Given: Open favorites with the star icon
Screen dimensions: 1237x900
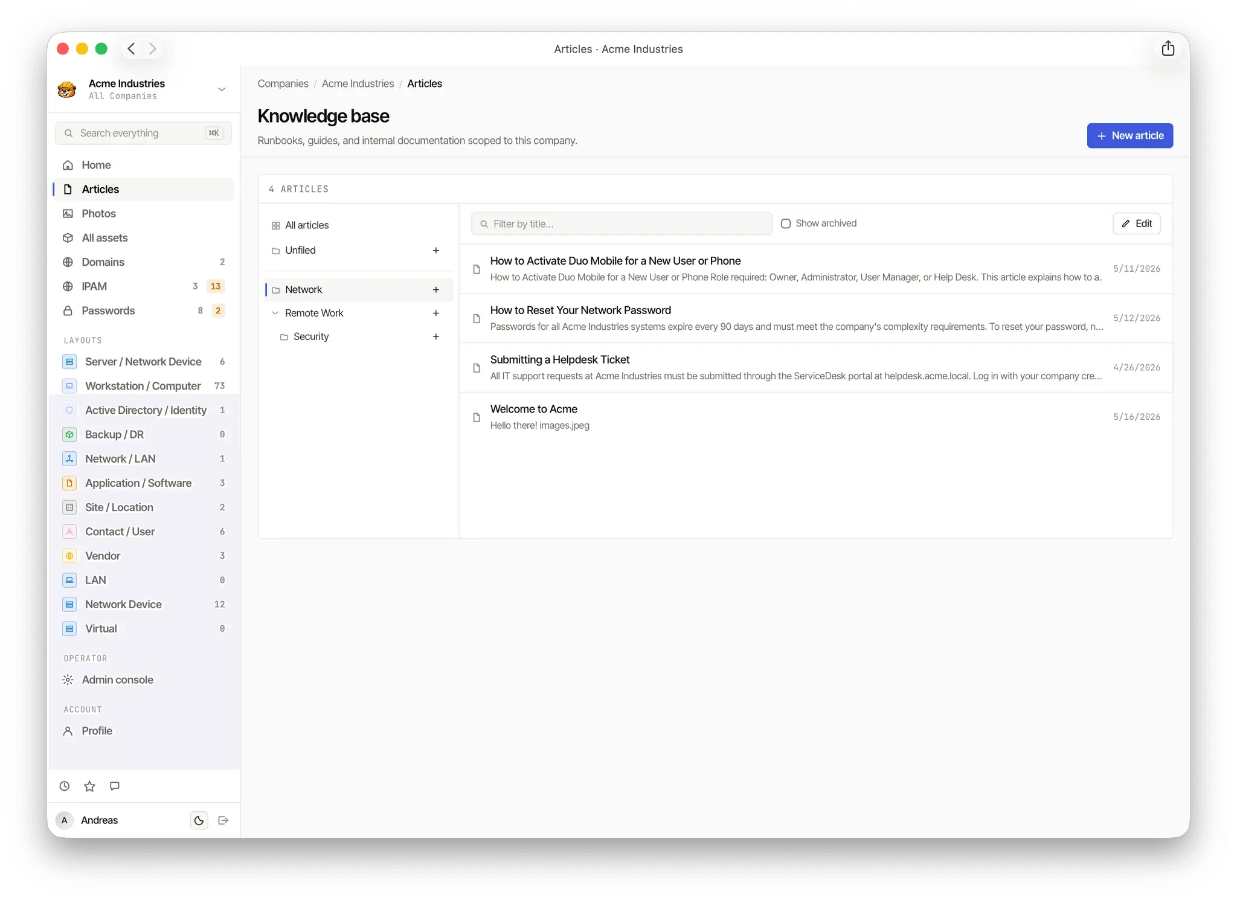Looking at the screenshot, I should [x=89, y=786].
